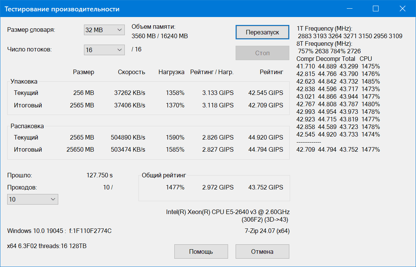This screenshot has width=416, height=267.
Task: Click the Проходов label
Action: coord(22,188)
